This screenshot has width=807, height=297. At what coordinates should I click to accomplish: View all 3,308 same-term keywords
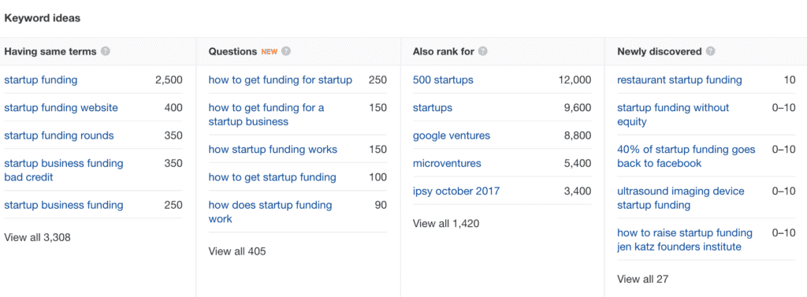click(37, 237)
